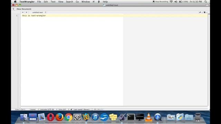Launch Opera from the Dock
Screen dimensions: 221x124
click(x=50, y=117)
